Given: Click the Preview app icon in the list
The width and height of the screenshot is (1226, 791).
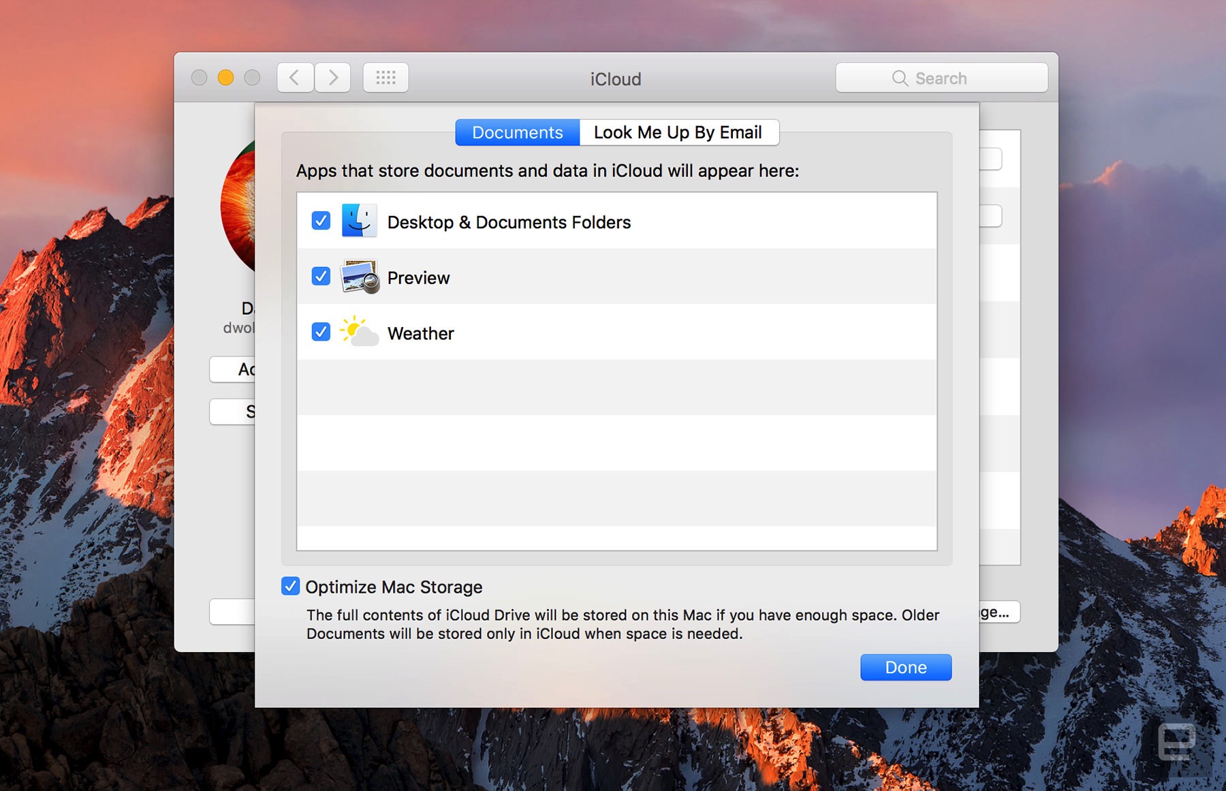Looking at the screenshot, I should click(359, 277).
